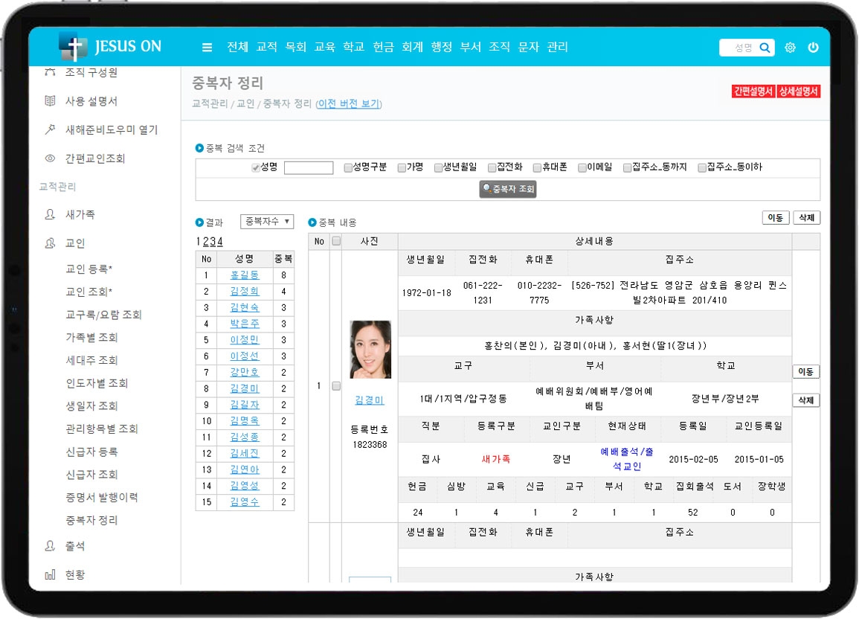Click the 중복자 조회 search button
The image size is (859, 619).
(x=508, y=189)
